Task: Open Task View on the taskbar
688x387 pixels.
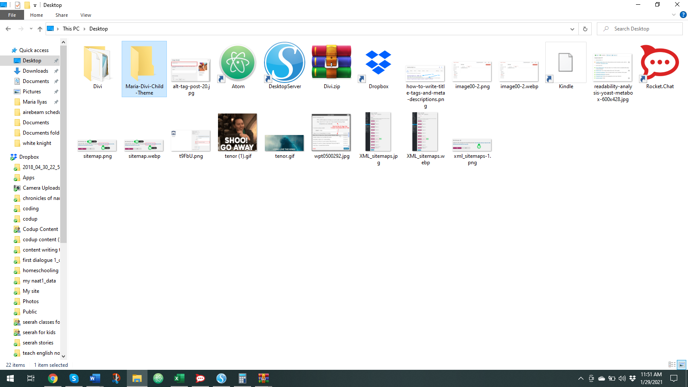Action: tap(31, 378)
